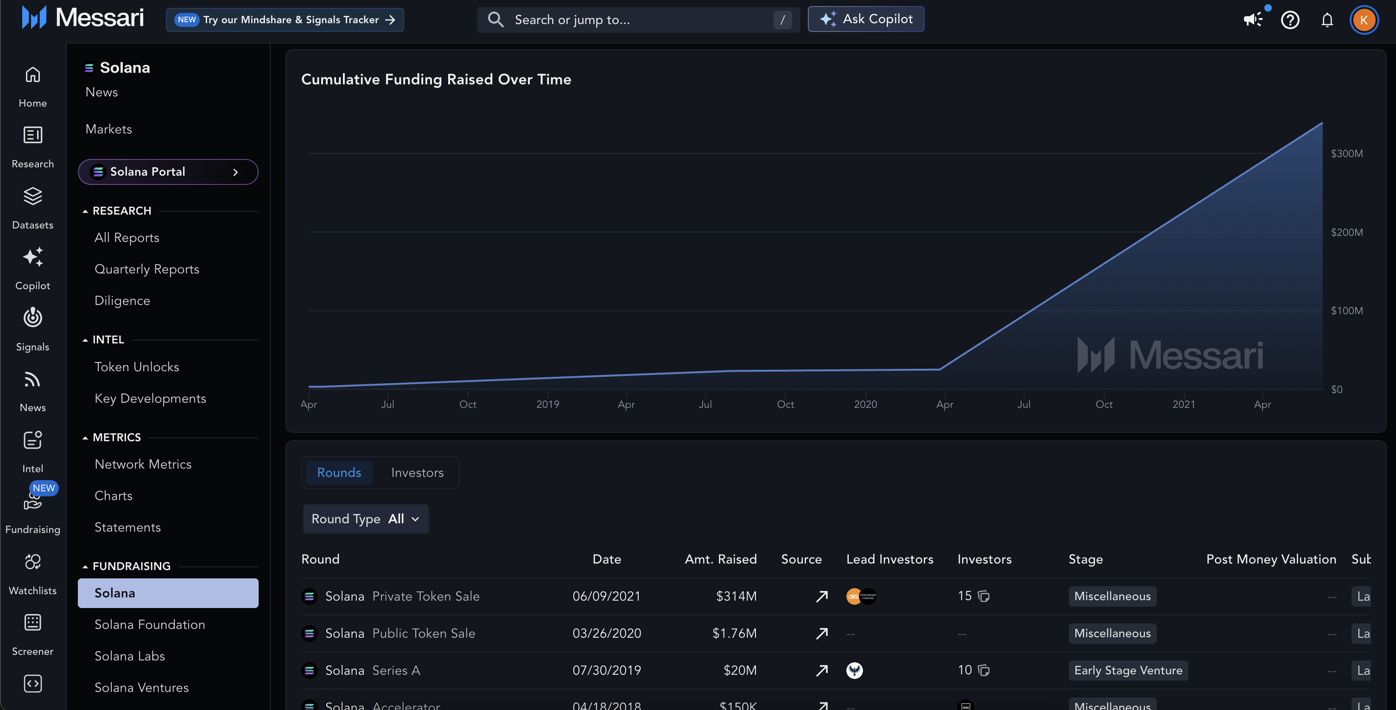
Task: Click the Solana heading in the sidebar
Action: (x=125, y=67)
